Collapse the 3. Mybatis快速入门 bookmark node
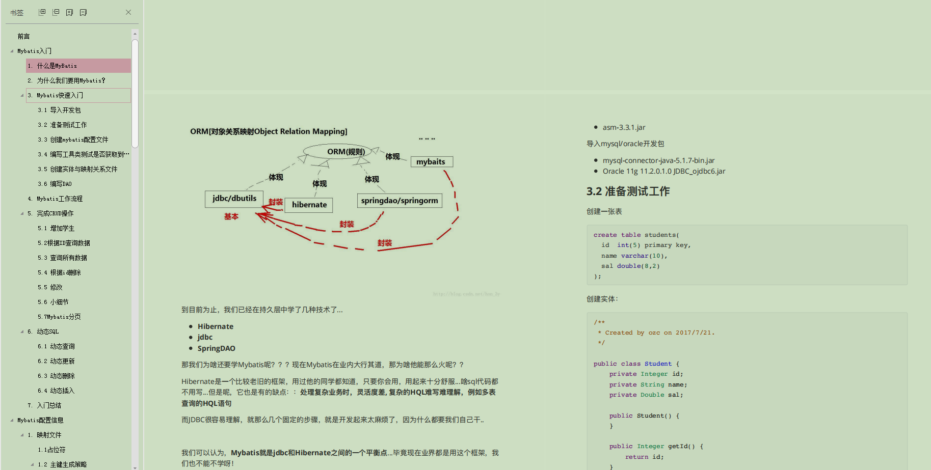Screen dimensions: 931x470 point(22,95)
